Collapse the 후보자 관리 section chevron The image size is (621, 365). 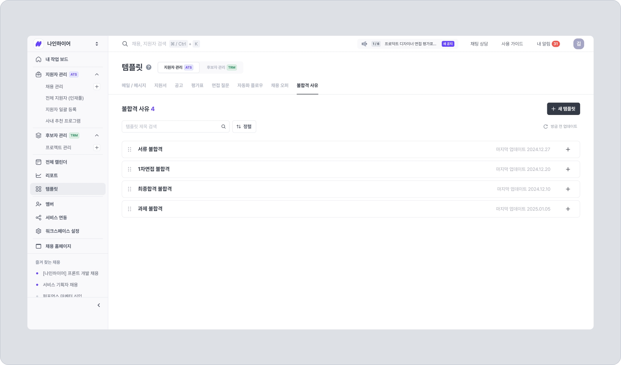click(97, 135)
